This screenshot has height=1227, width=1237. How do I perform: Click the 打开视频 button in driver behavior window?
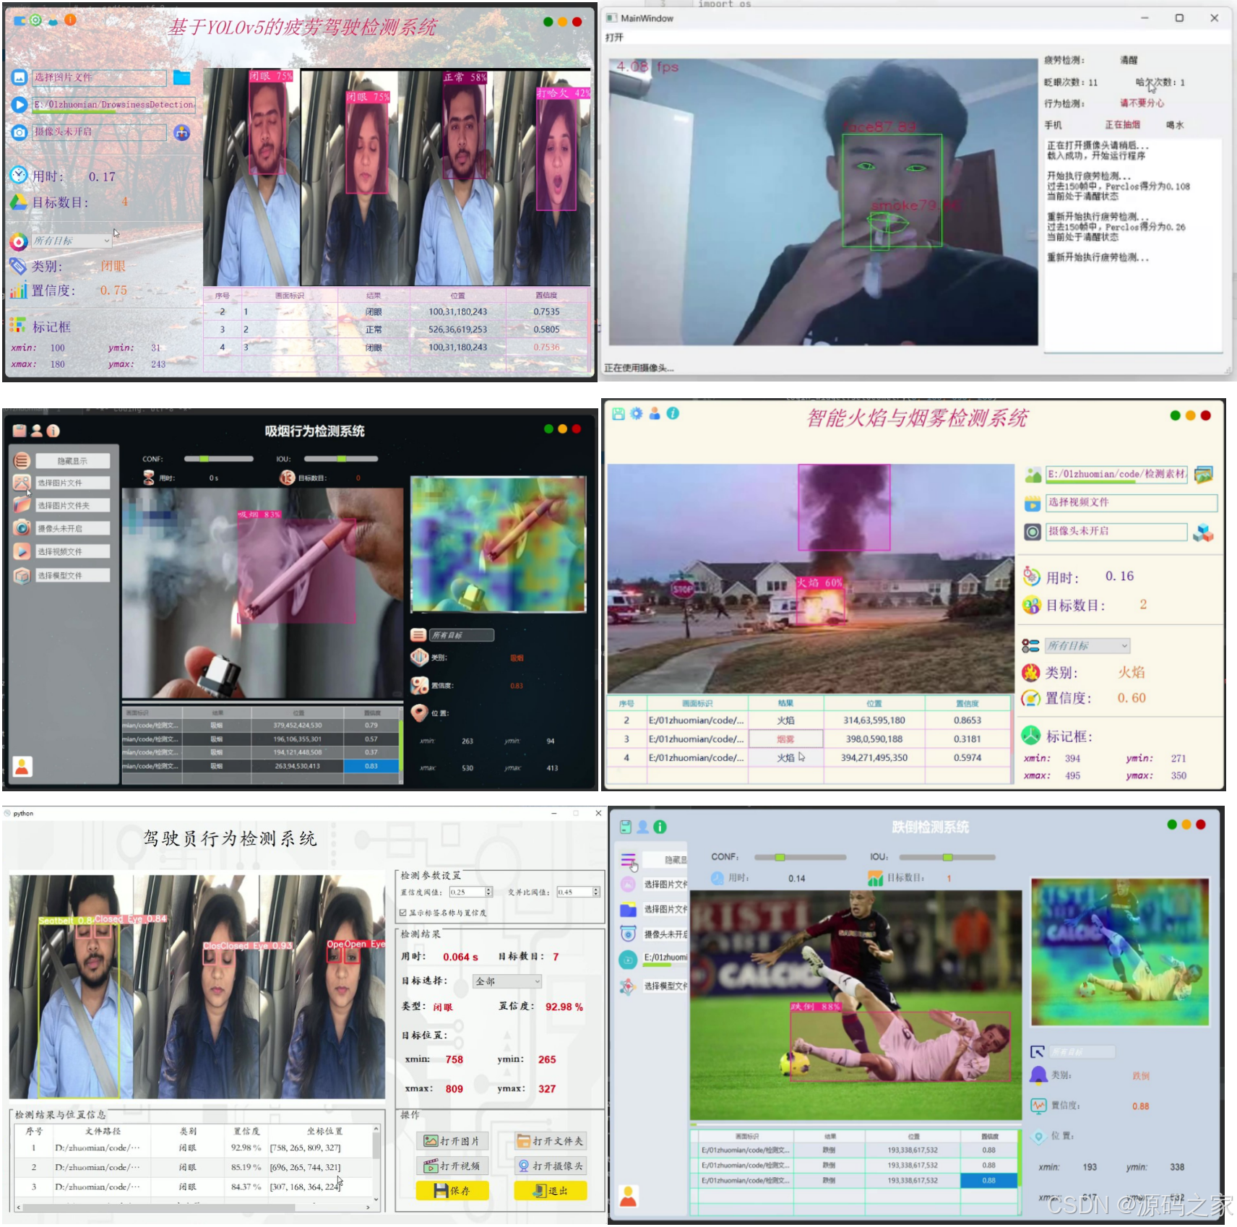coord(452,1166)
